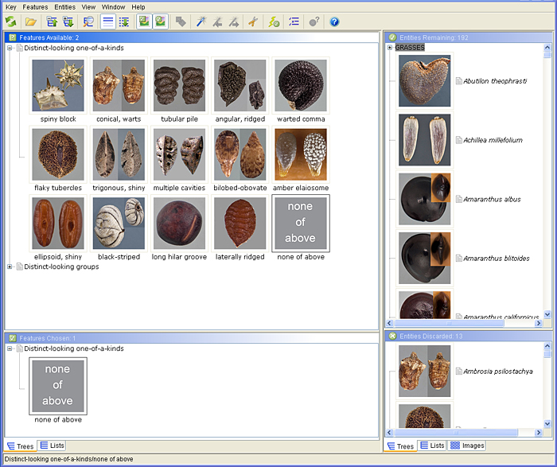The image size is (557, 467).
Task: Expand the 'Distinct-looking groups' node
Action: 10,267
